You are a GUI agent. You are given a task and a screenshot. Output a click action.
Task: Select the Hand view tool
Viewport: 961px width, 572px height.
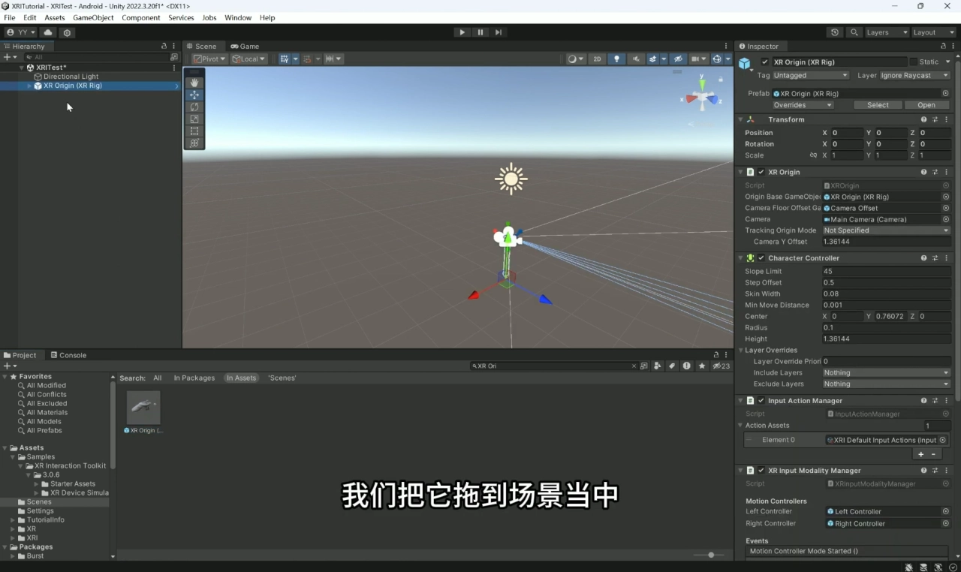(x=194, y=83)
